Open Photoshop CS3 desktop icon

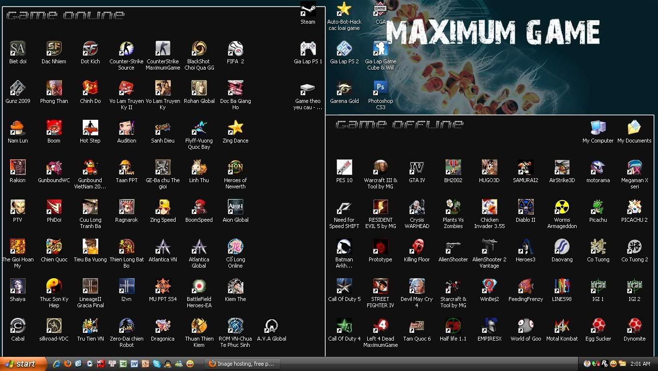(380, 88)
